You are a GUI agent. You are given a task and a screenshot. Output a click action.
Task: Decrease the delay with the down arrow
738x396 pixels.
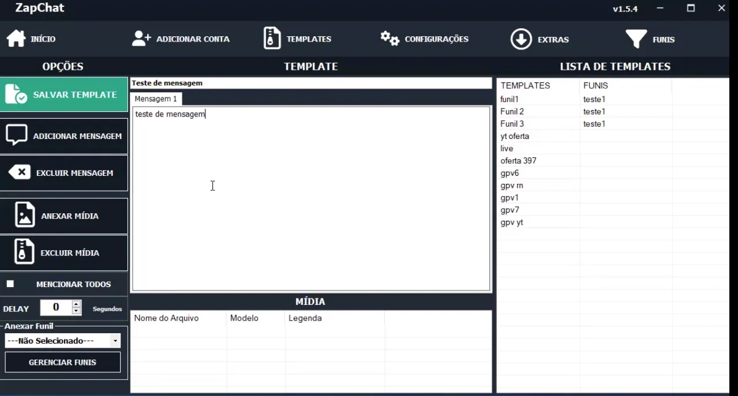click(76, 311)
